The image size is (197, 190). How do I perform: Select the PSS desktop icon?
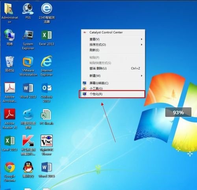(28, 9)
